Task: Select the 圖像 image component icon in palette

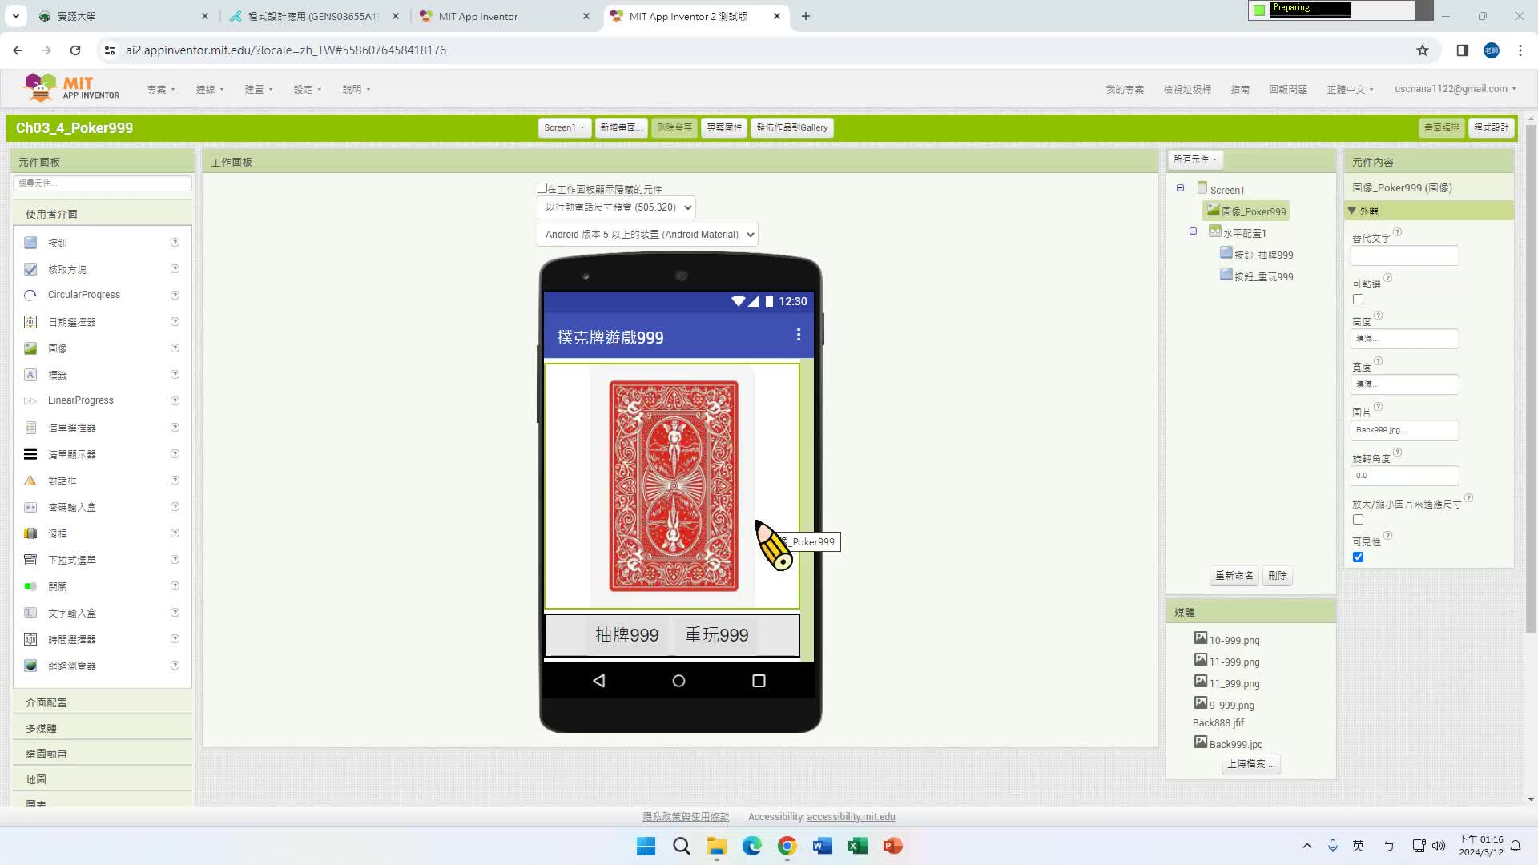Action: (x=30, y=348)
